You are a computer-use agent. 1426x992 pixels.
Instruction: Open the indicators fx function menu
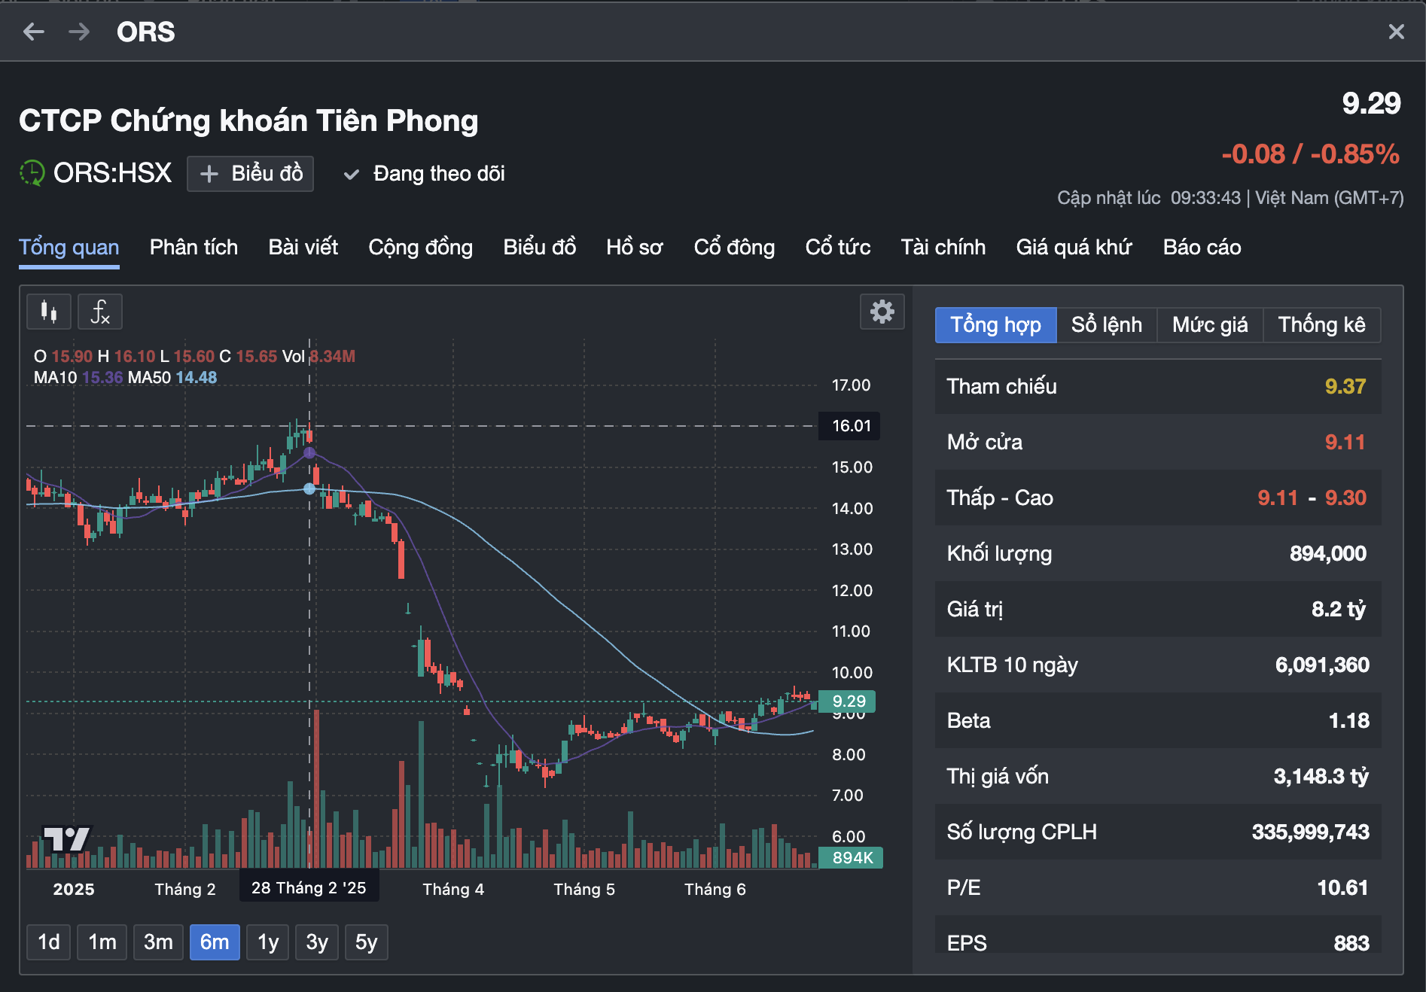[100, 312]
